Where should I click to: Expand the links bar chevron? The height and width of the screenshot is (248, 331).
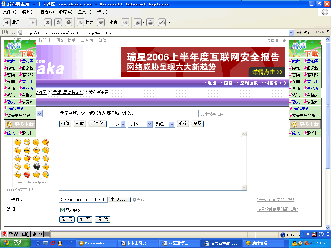click(328, 31)
